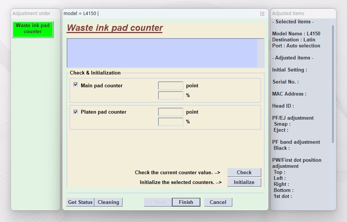The height and width of the screenshot is (222, 347).
Task: Open the Cleaning function
Action: pos(108,202)
